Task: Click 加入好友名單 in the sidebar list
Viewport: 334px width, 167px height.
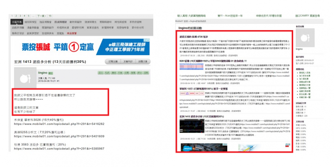Action: click(x=305, y=76)
